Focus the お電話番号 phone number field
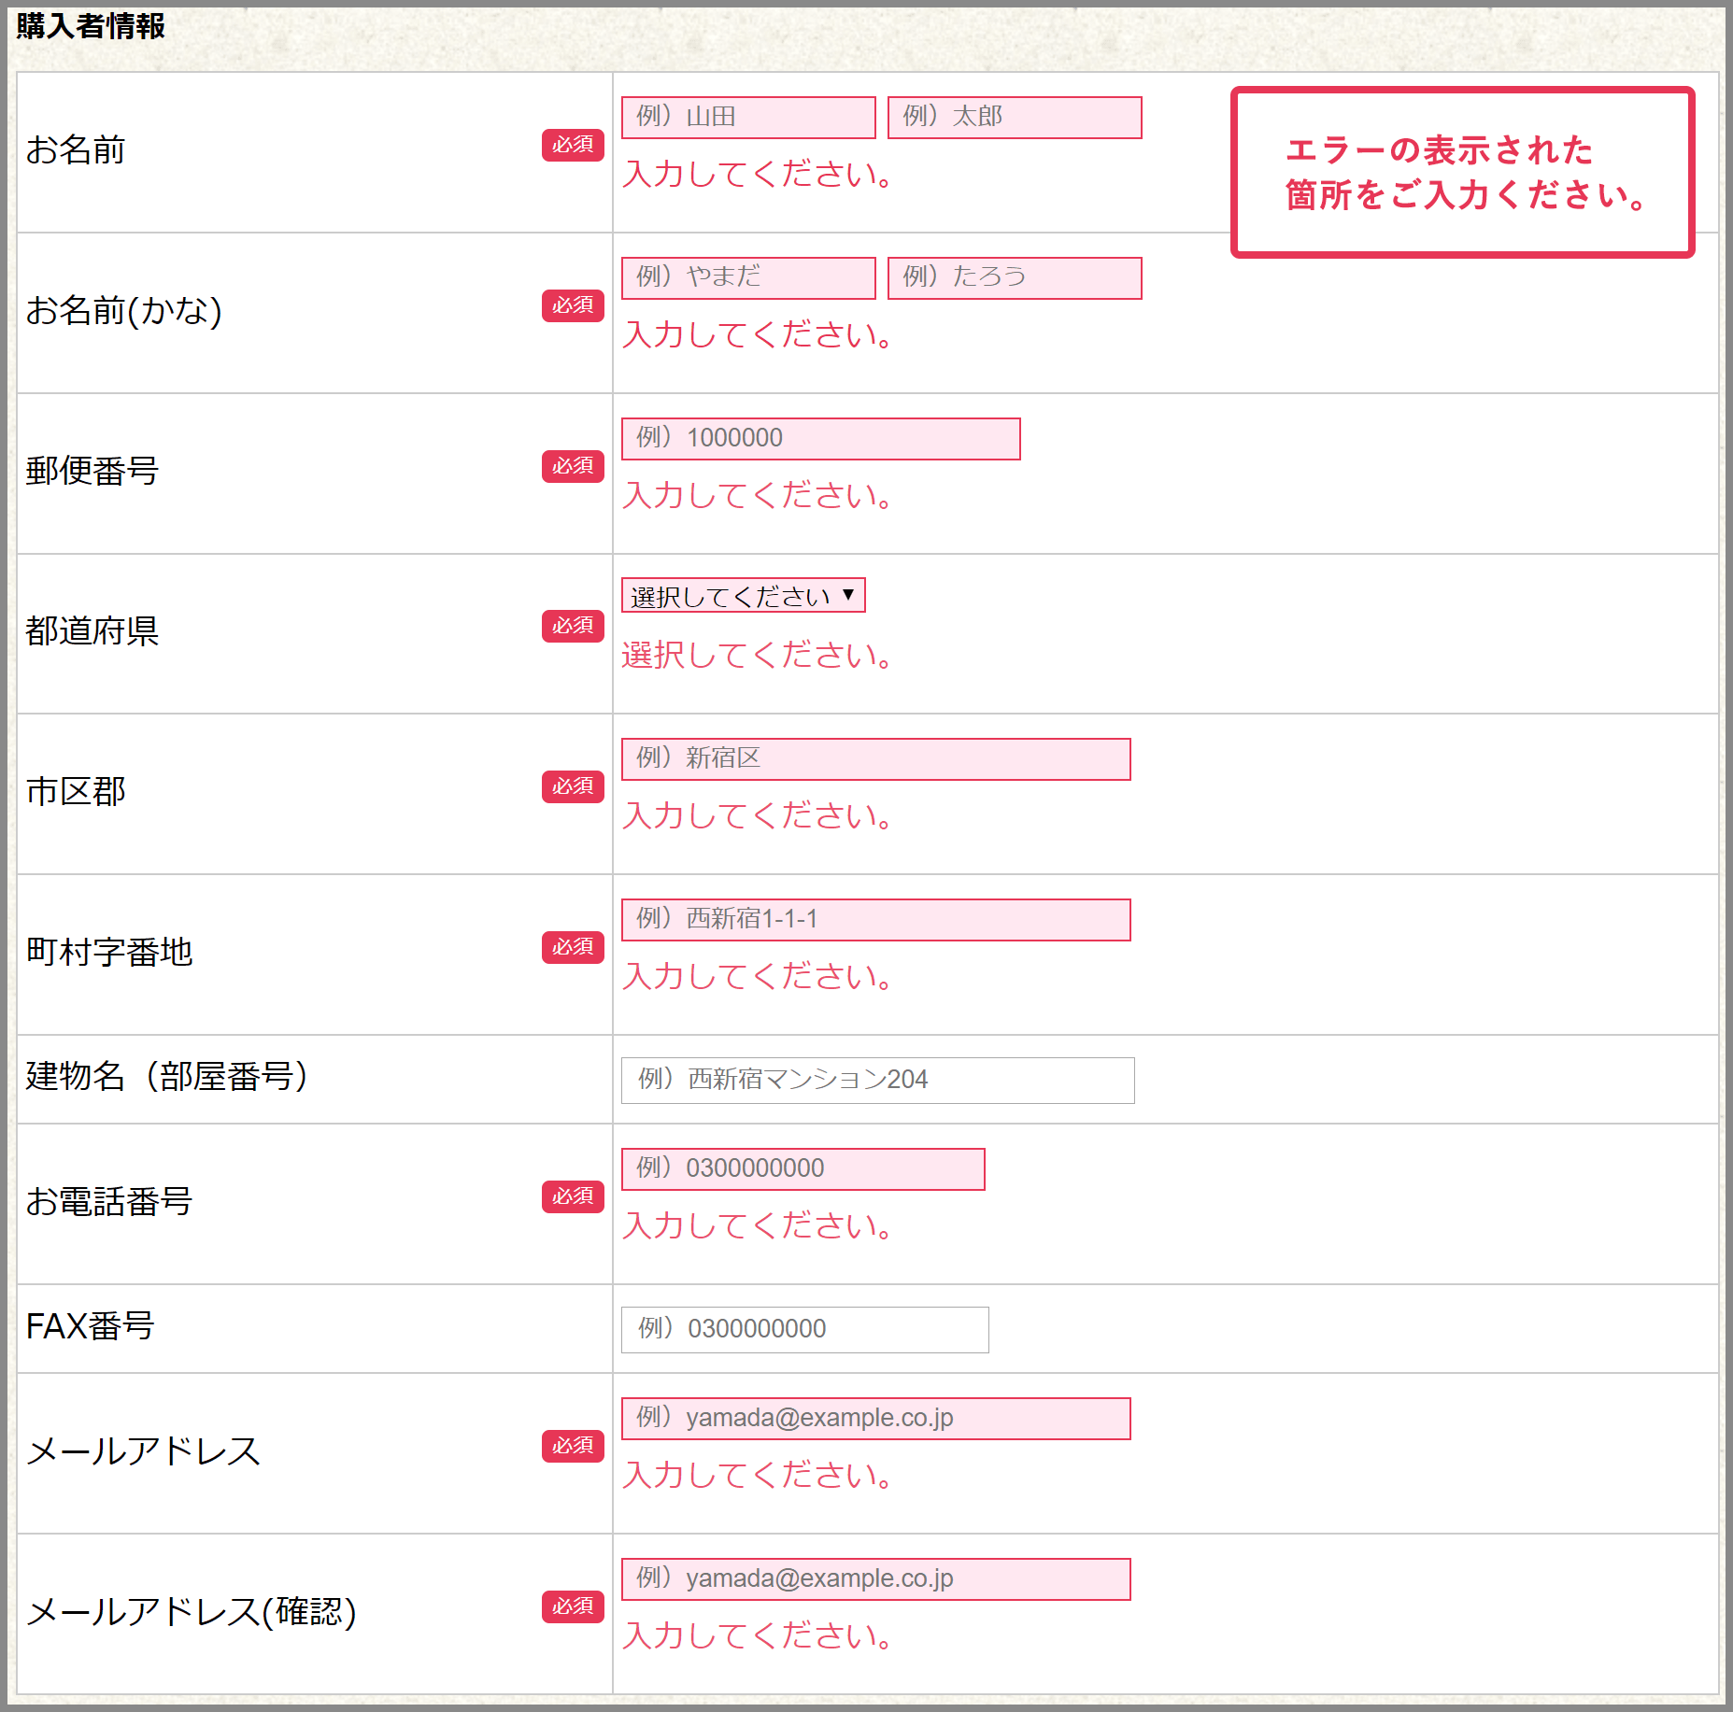Screen dimensions: 1733x1712 click(803, 1169)
